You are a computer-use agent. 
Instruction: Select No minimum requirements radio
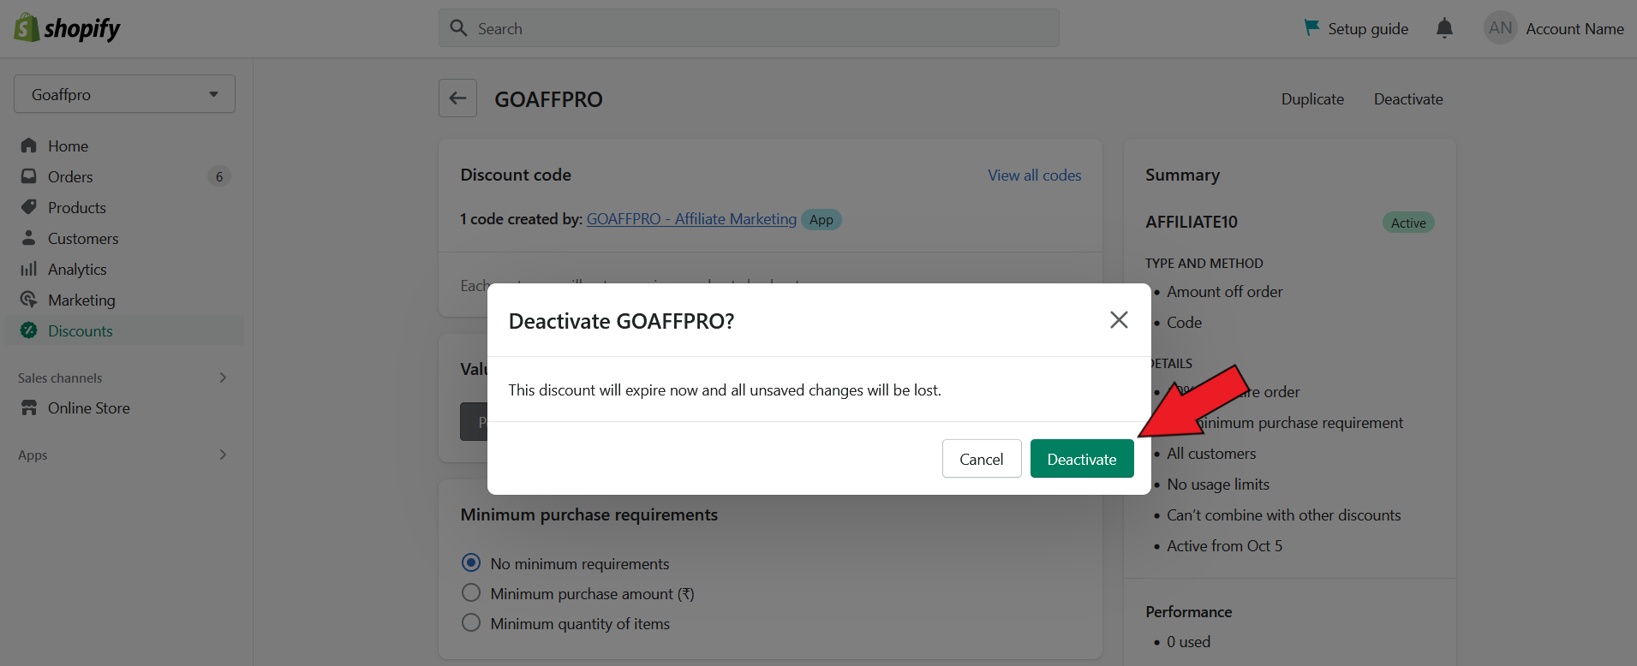click(x=471, y=562)
